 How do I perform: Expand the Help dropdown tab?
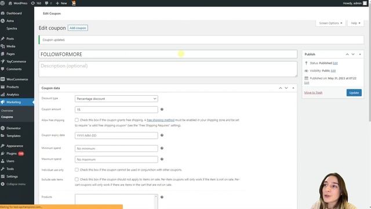(355, 23)
